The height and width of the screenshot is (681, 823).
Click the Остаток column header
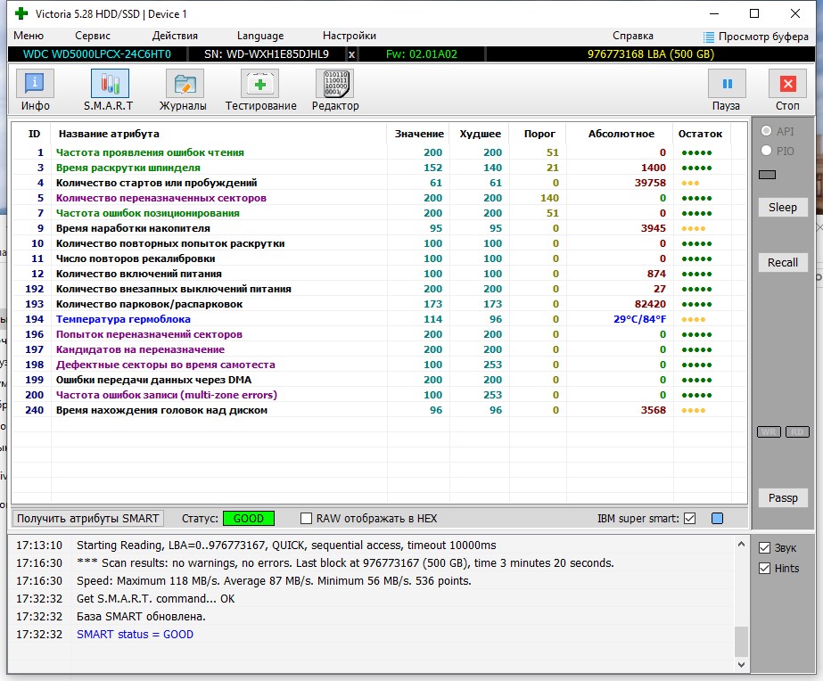tap(700, 134)
